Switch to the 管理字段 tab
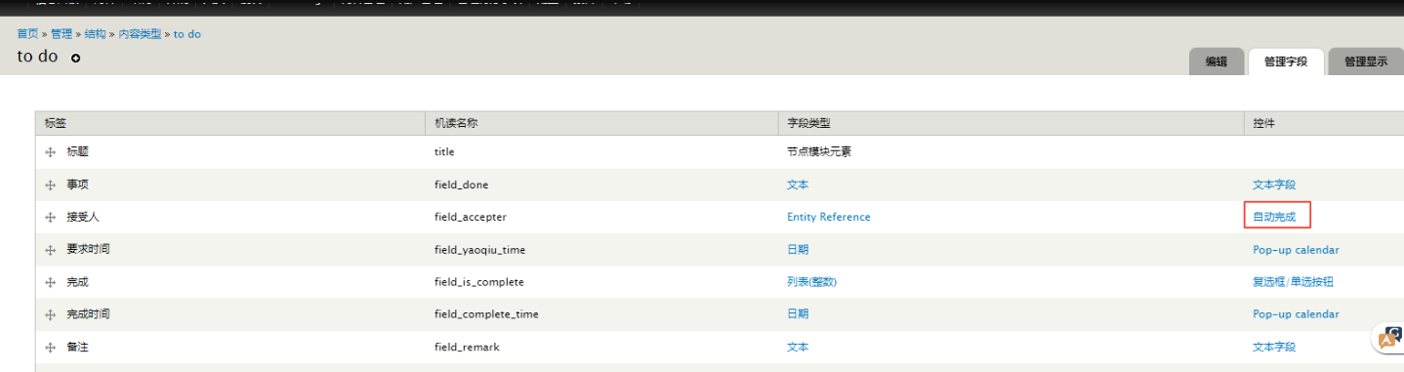Image resolution: width=1404 pixels, height=372 pixels. 1285,62
